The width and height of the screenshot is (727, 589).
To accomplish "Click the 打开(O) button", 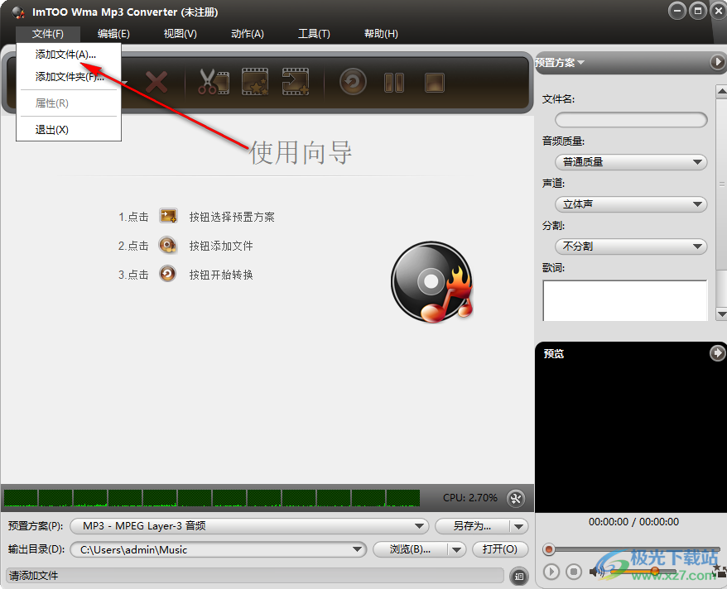I will pyautogui.click(x=500, y=549).
